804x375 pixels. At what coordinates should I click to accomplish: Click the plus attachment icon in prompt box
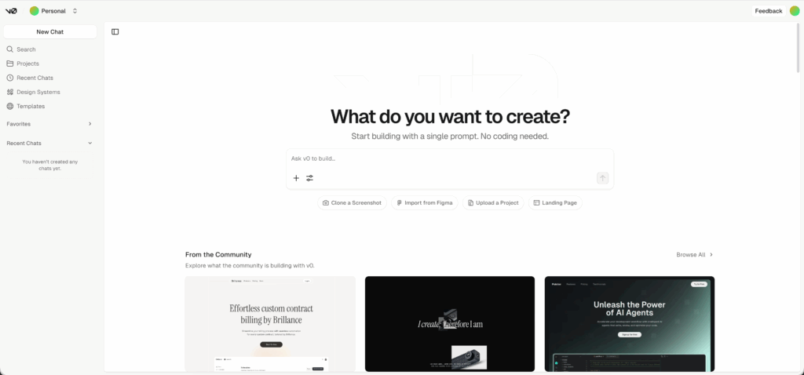[x=296, y=178]
